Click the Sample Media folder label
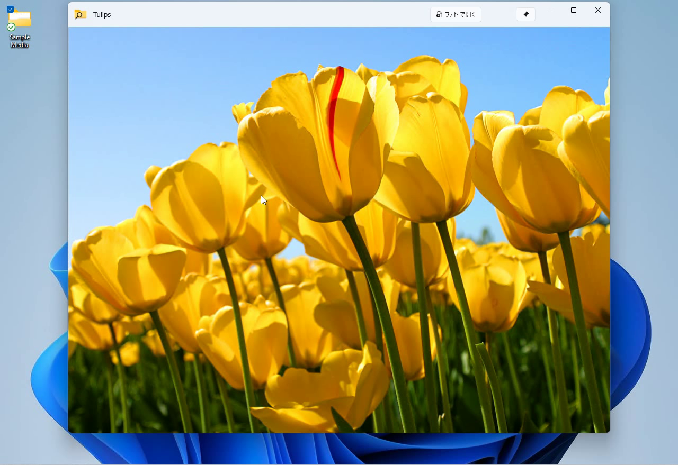 pos(20,41)
